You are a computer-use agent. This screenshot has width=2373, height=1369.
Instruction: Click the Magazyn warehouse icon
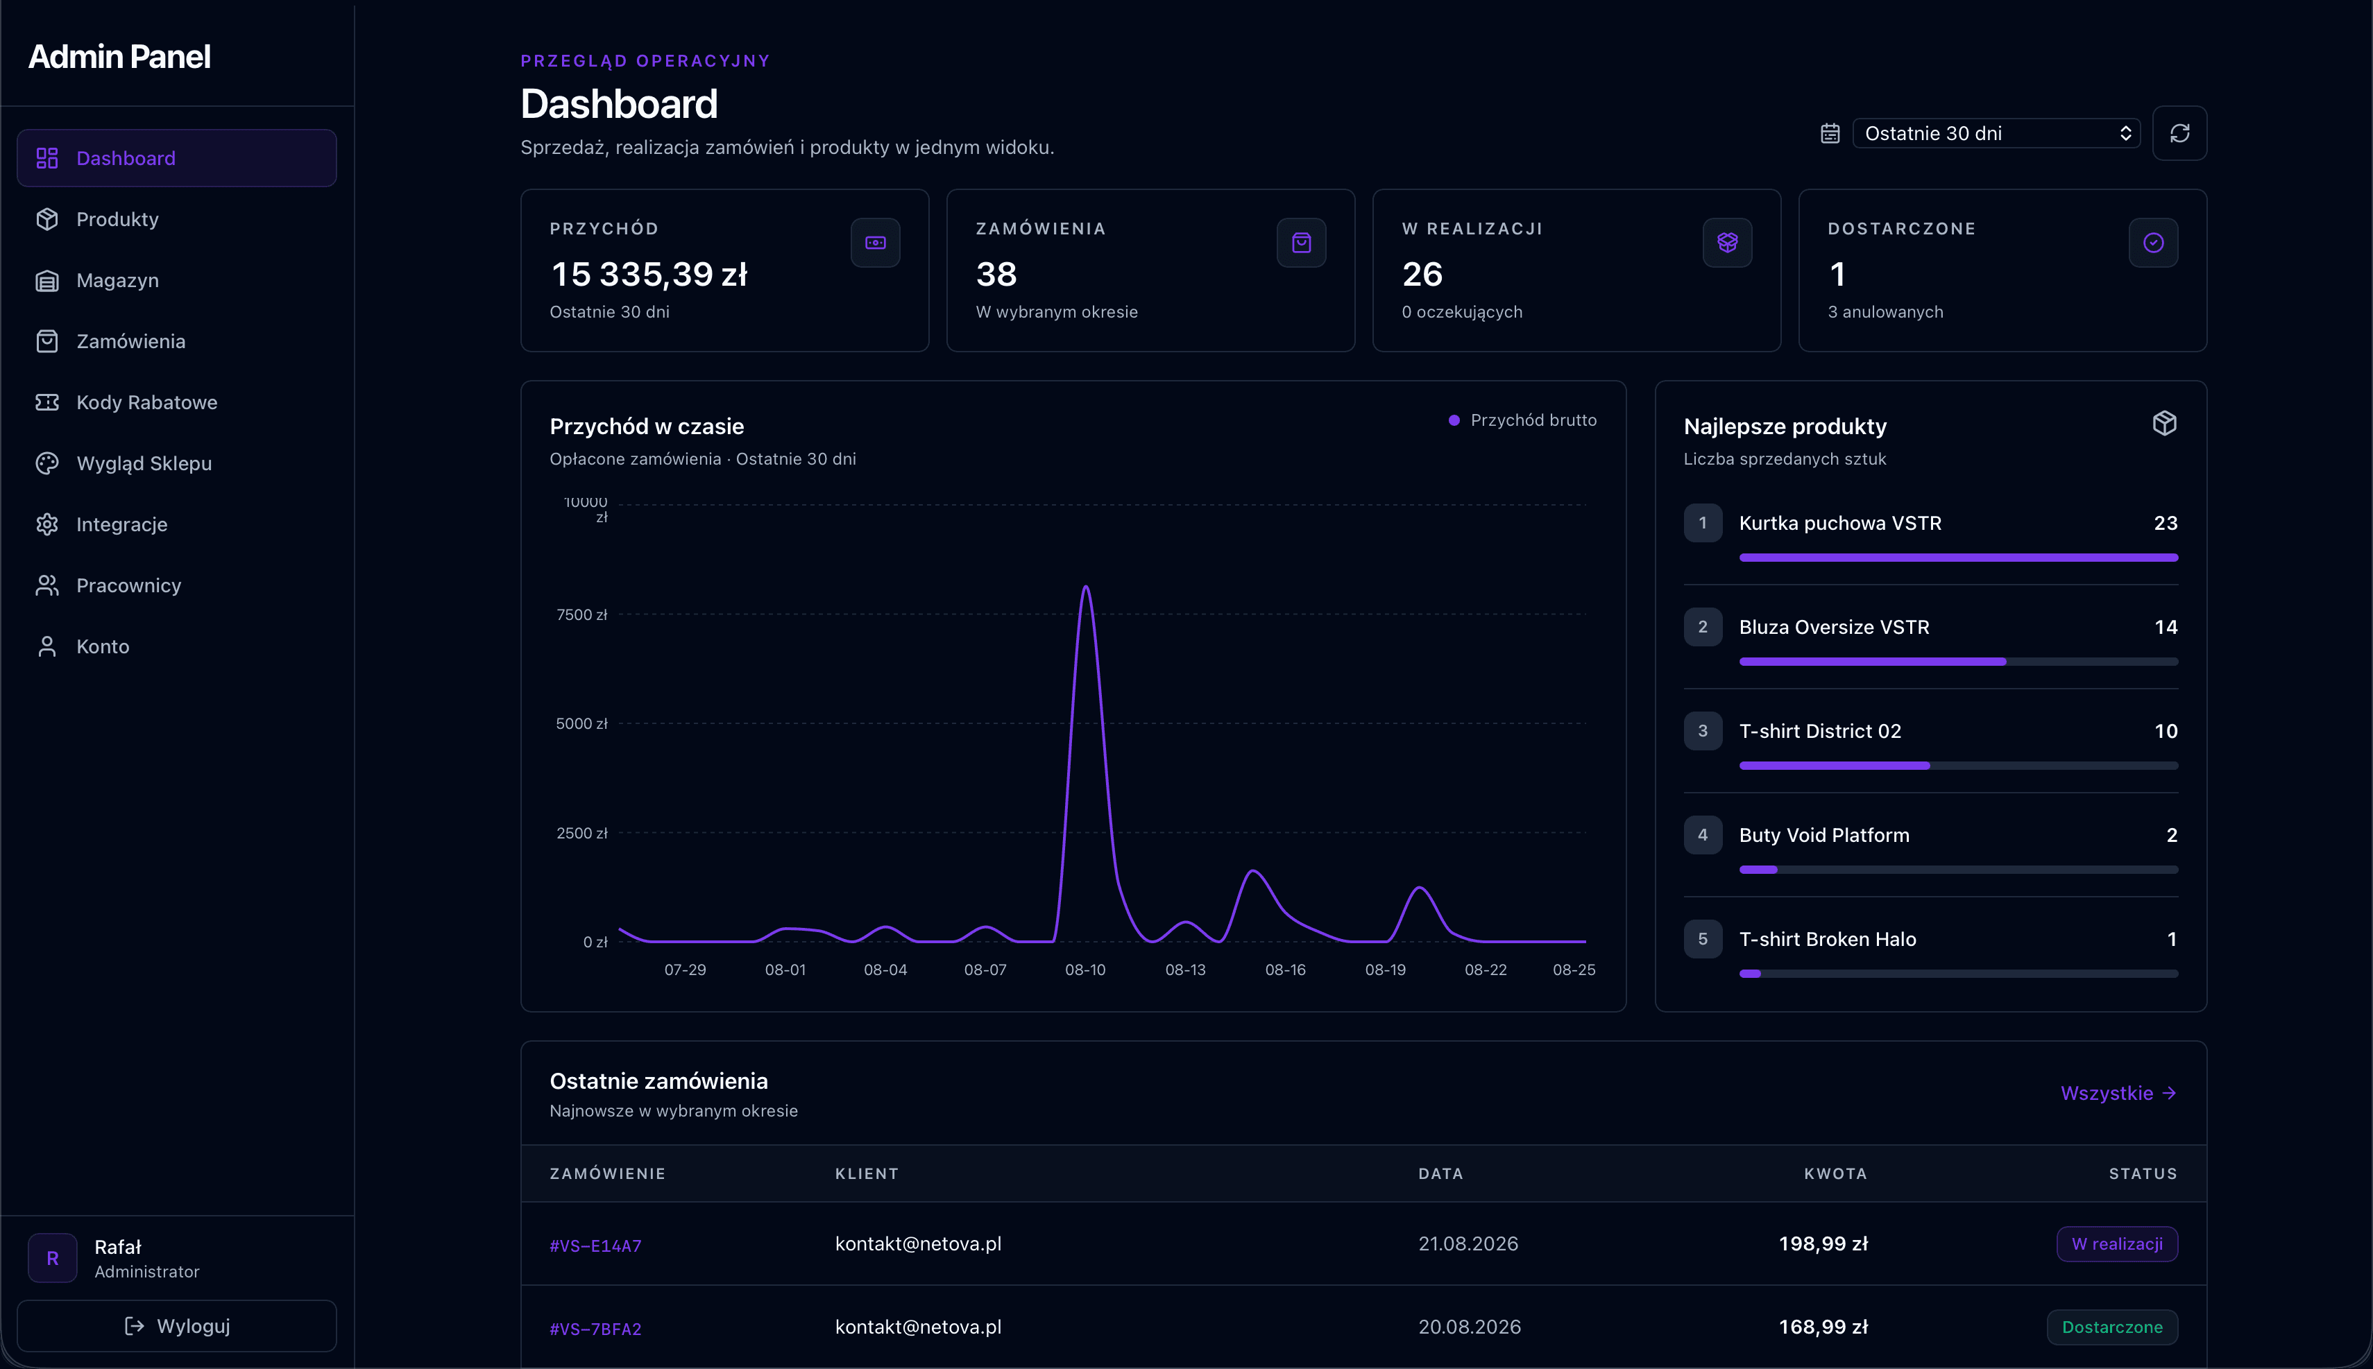click(x=47, y=280)
